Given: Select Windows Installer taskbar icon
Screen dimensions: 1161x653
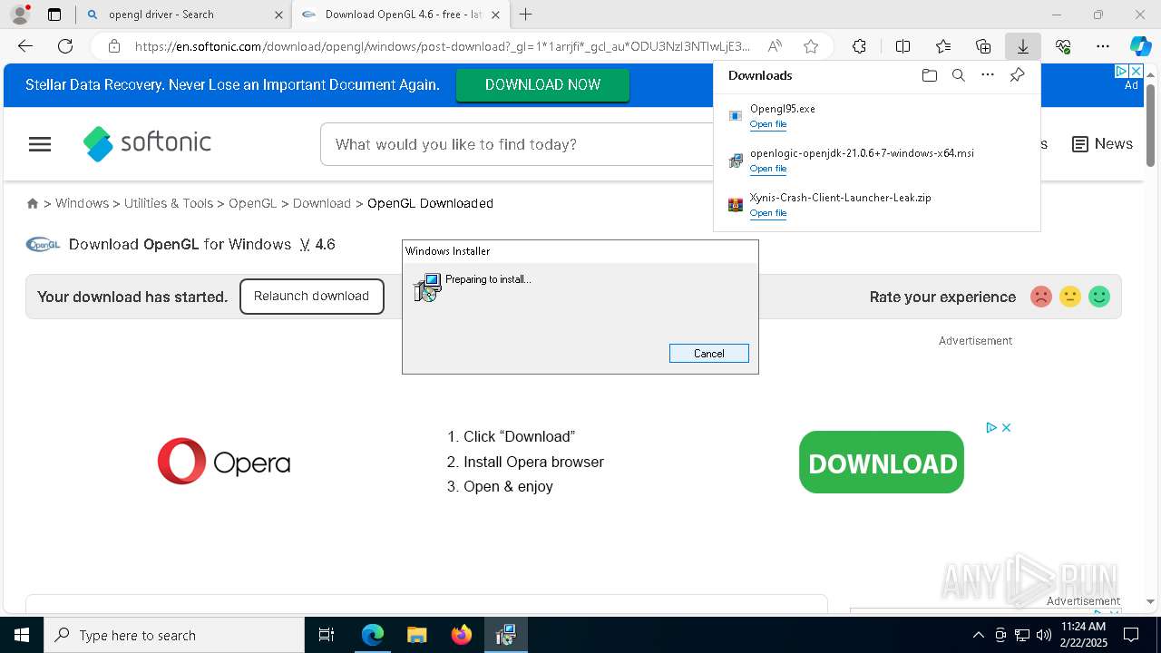Looking at the screenshot, I should click(505, 635).
